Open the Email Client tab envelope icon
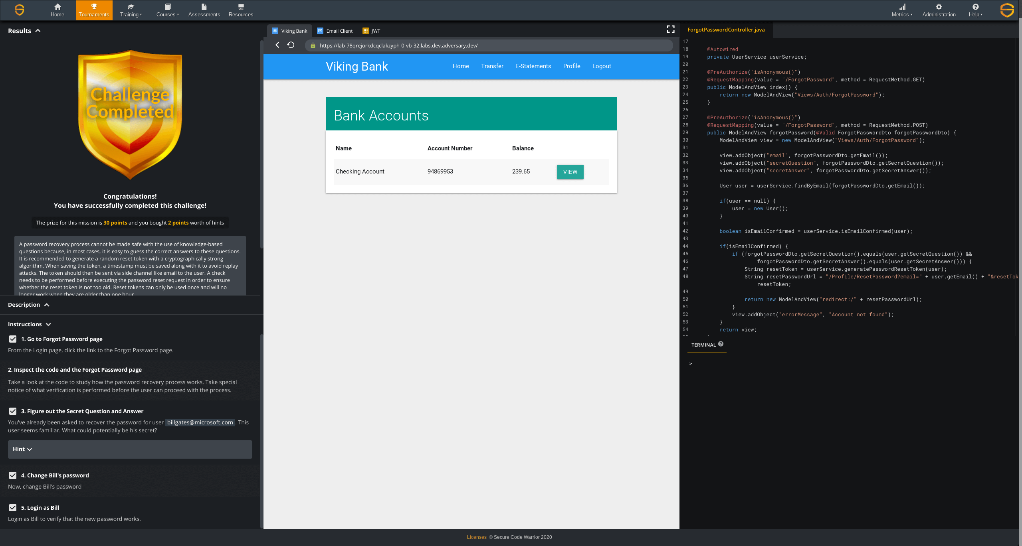 (x=320, y=31)
